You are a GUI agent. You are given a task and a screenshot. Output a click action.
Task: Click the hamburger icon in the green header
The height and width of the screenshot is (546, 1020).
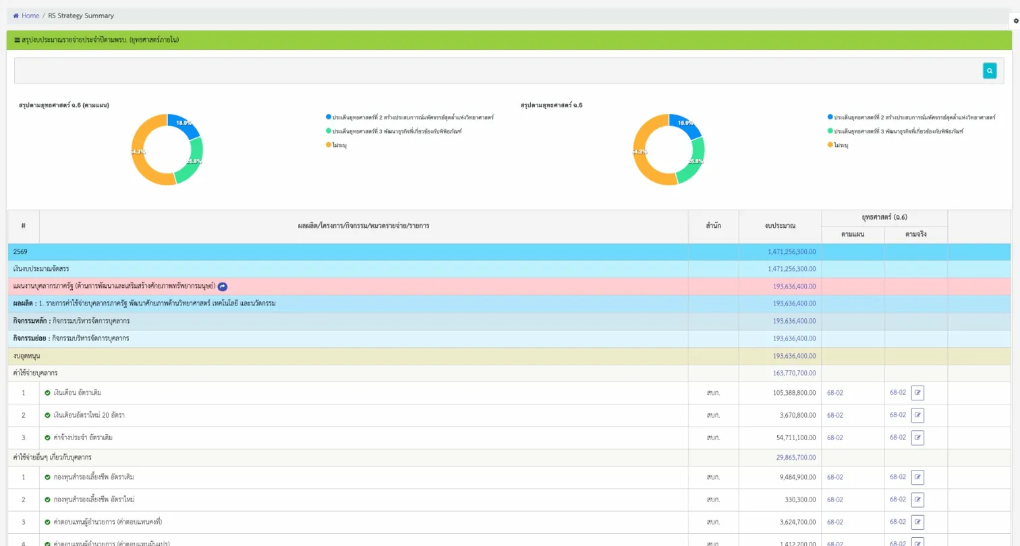point(18,40)
